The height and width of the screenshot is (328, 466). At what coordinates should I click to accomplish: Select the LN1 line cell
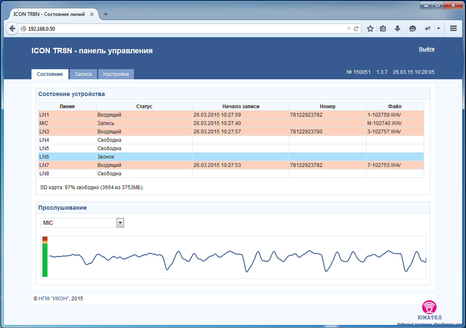pos(67,115)
